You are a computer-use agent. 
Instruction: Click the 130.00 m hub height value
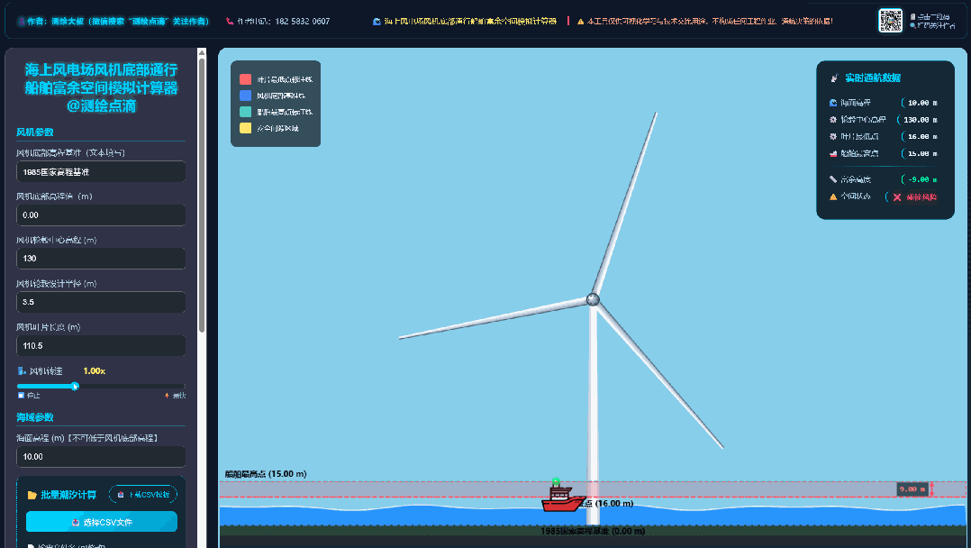tap(920, 120)
